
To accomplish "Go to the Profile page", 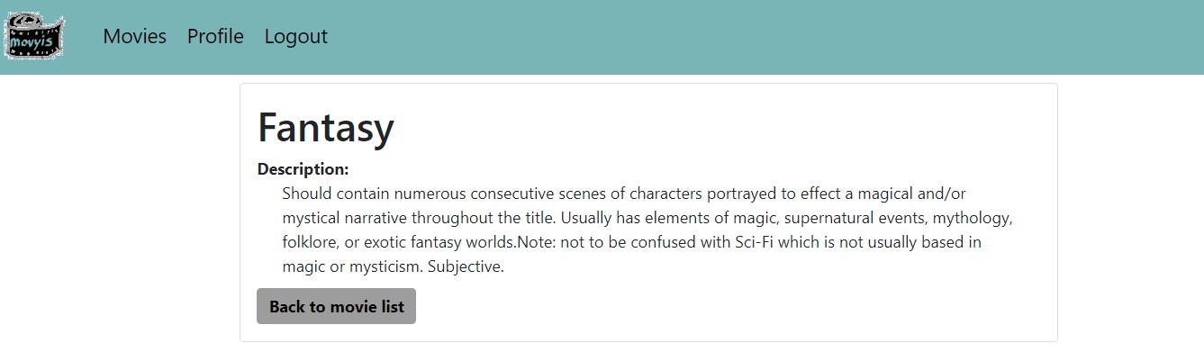I will click(215, 37).
